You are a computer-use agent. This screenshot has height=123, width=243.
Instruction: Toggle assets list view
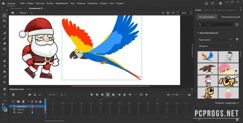click(237, 24)
